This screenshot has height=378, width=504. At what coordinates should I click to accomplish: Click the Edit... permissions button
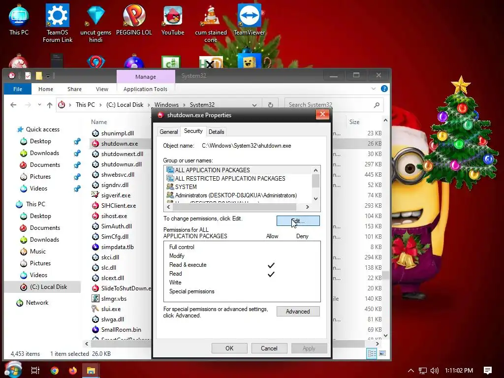(298, 221)
